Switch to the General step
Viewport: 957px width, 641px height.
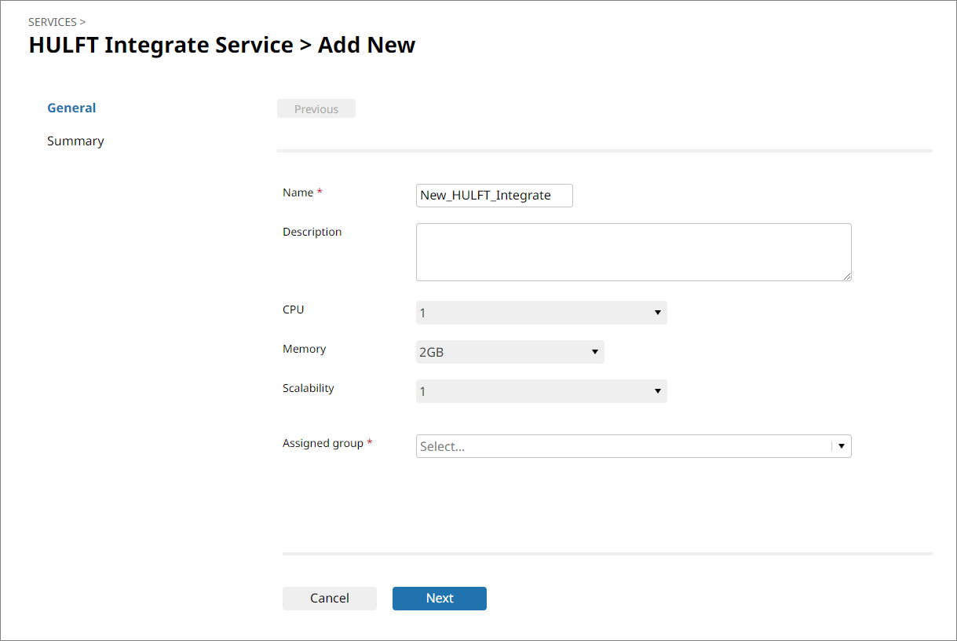[x=71, y=108]
